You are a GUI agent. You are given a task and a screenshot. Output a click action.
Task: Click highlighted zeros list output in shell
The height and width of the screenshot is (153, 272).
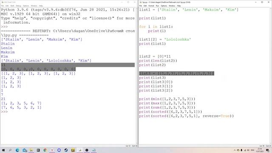coord(38,69)
